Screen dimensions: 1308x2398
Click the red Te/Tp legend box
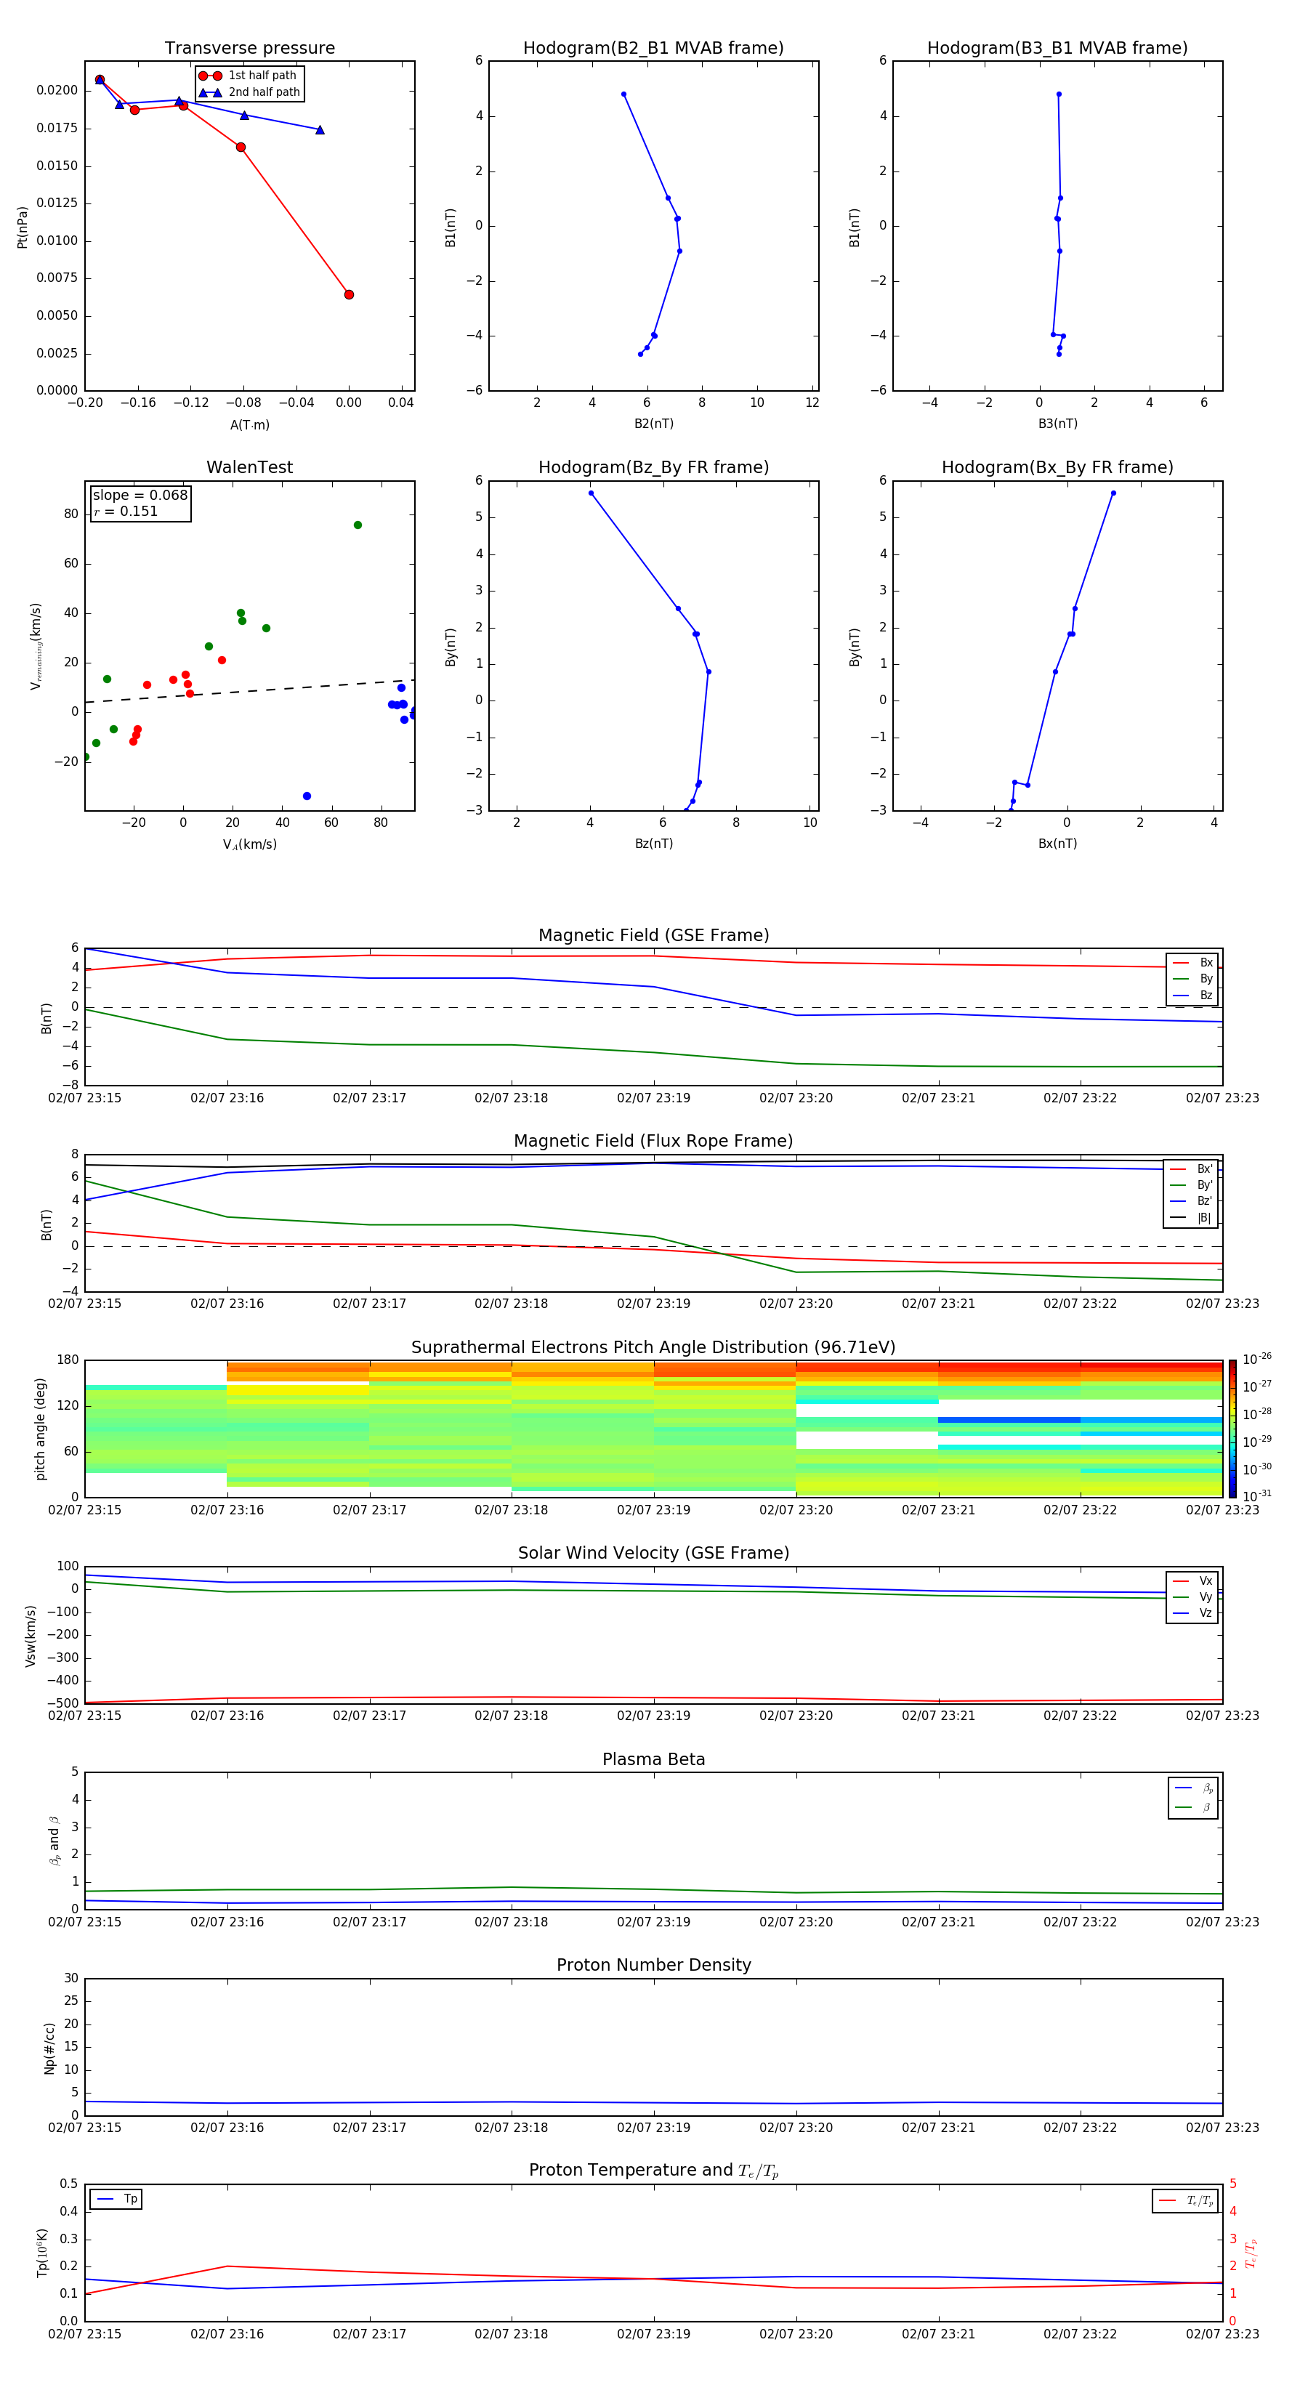tap(1185, 2200)
